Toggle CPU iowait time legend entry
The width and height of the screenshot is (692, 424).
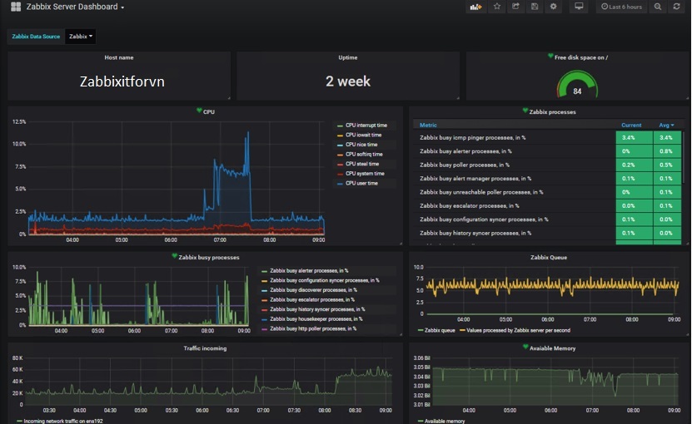tap(364, 135)
